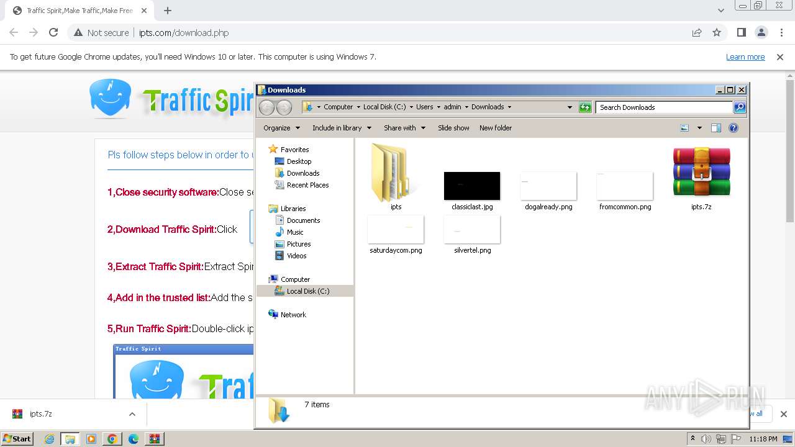Select classiclast.jpg thumbnail
795x447 pixels.
point(472,191)
